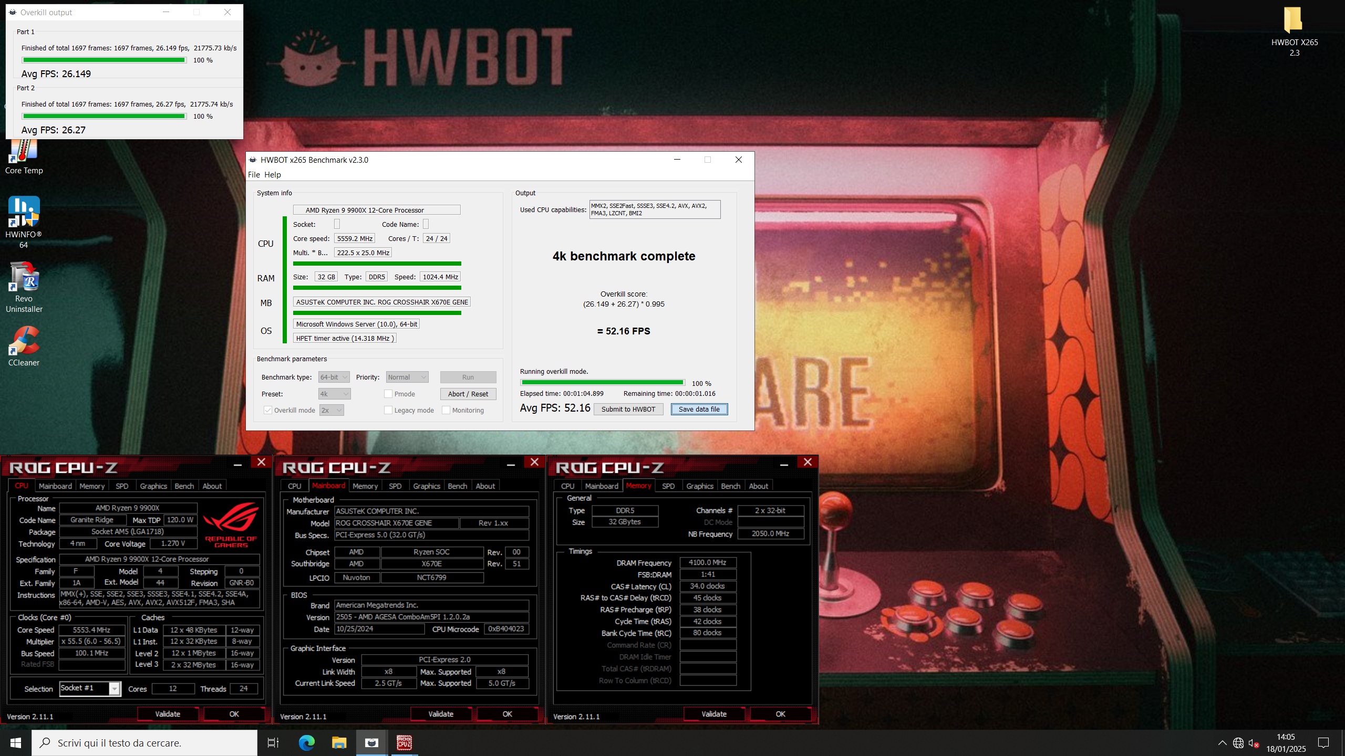Click Submit to HWBOT button
Screen dimensions: 1345x756
(628, 409)
